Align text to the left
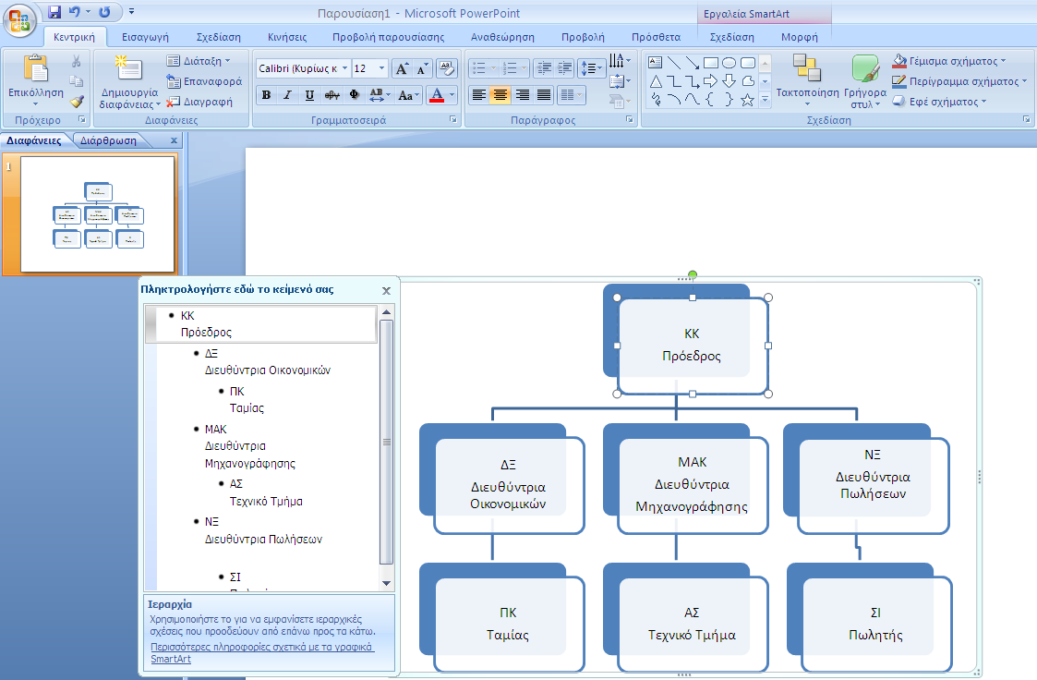 [479, 95]
